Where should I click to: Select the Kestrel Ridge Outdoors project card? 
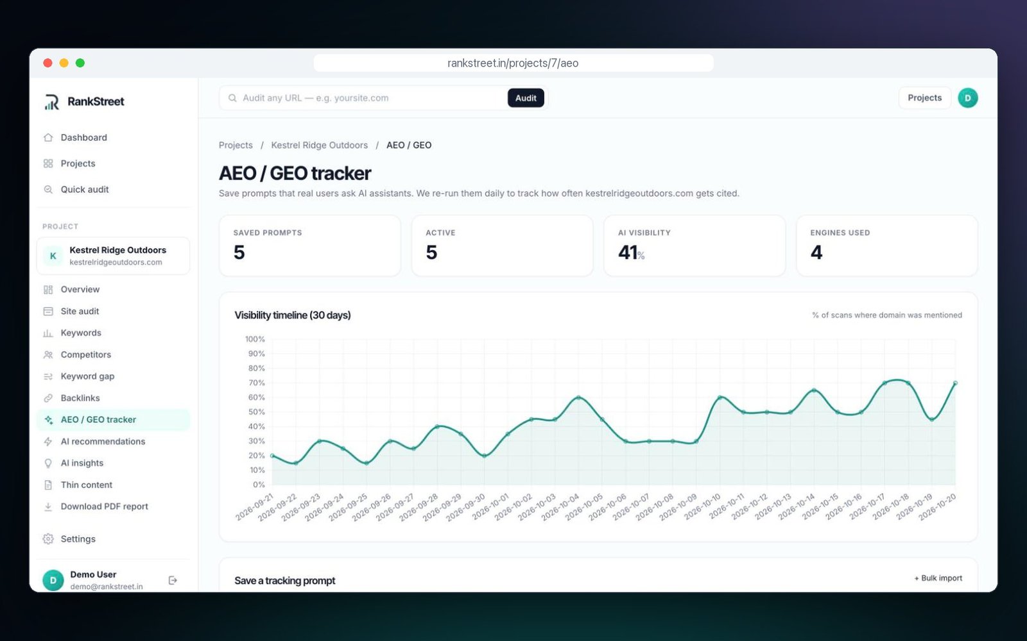[x=113, y=256]
